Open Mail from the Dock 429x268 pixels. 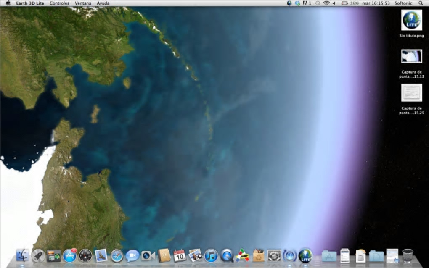click(x=101, y=256)
